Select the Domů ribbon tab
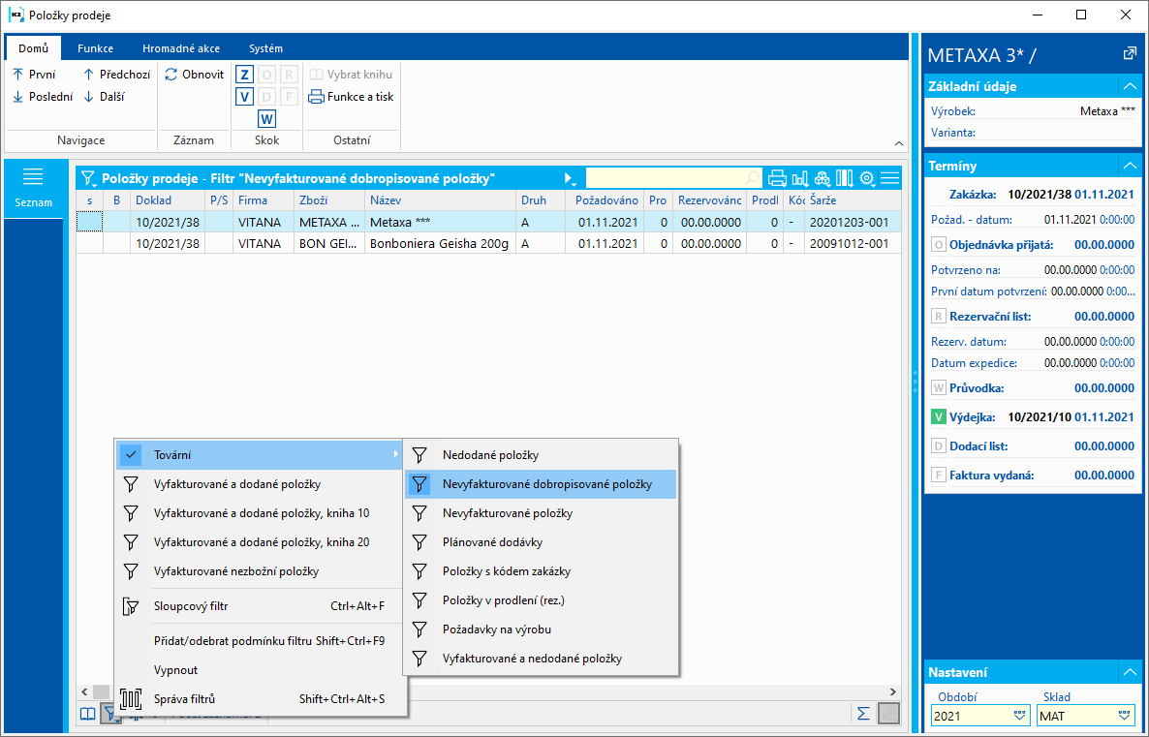This screenshot has width=1149, height=737. coord(34,48)
